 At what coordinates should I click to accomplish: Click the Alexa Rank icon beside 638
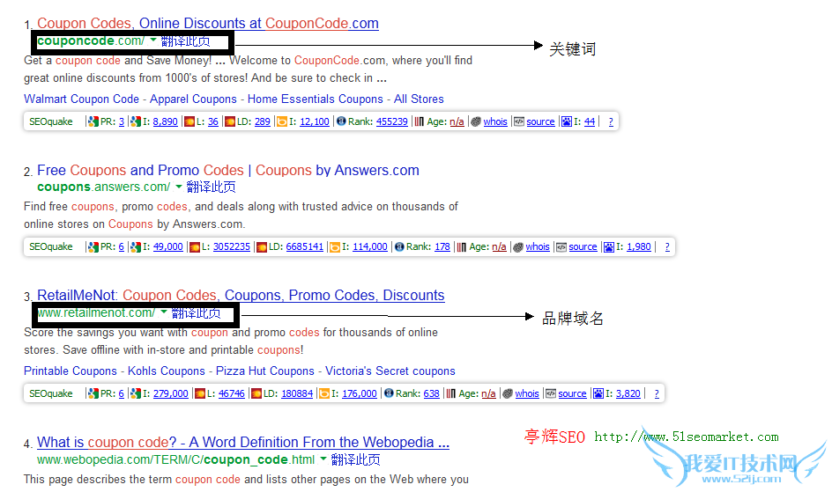tap(389, 393)
